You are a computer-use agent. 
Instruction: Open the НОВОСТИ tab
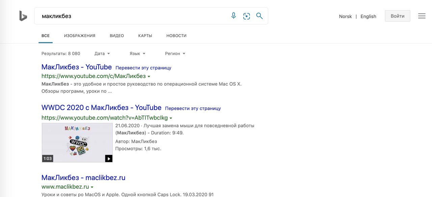click(177, 36)
